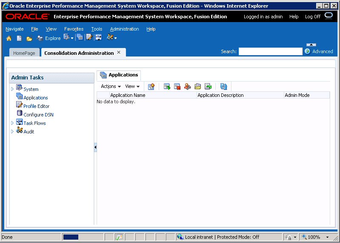Click the Extract application icon near refresh

coord(208,87)
